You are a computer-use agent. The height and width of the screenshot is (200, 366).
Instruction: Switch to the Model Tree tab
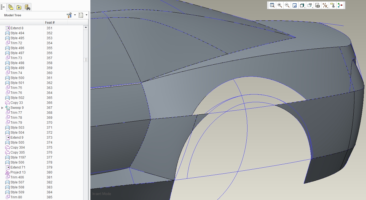coord(3,7)
